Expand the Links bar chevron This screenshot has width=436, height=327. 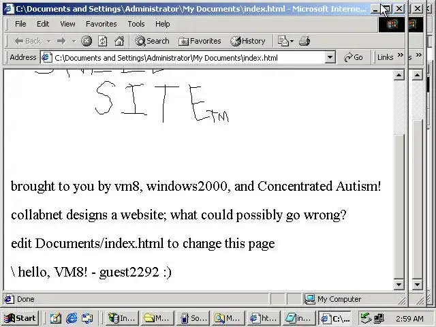coord(401,55)
